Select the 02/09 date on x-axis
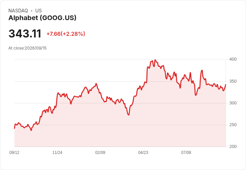This screenshot has height=170, width=246. (100, 152)
